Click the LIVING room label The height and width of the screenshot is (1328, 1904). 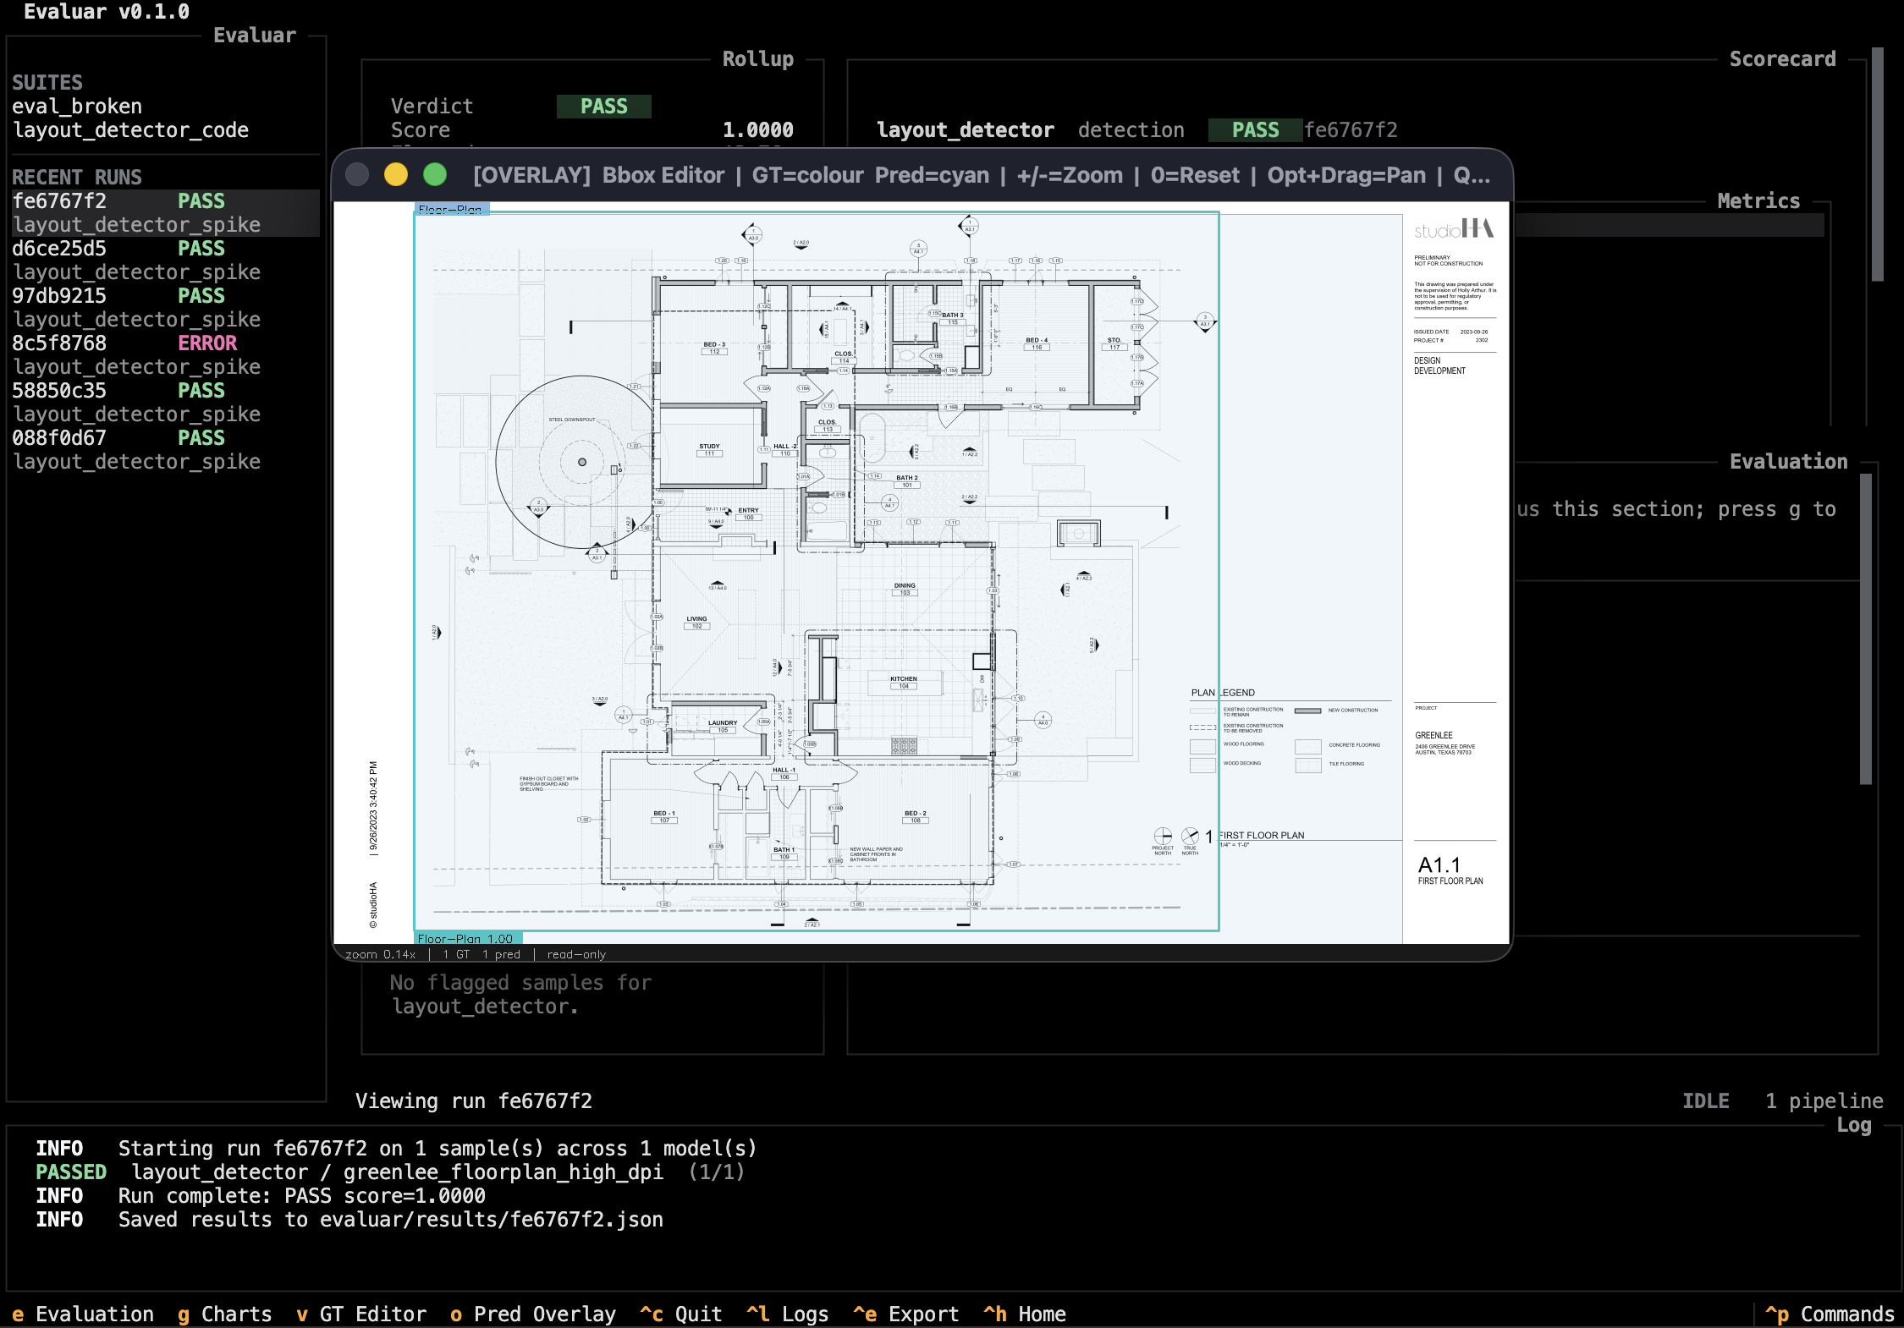pyautogui.click(x=696, y=618)
